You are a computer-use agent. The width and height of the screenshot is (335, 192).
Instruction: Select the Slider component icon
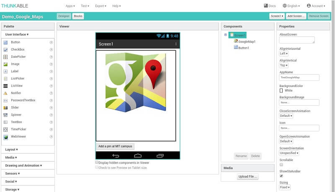coord(5,108)
